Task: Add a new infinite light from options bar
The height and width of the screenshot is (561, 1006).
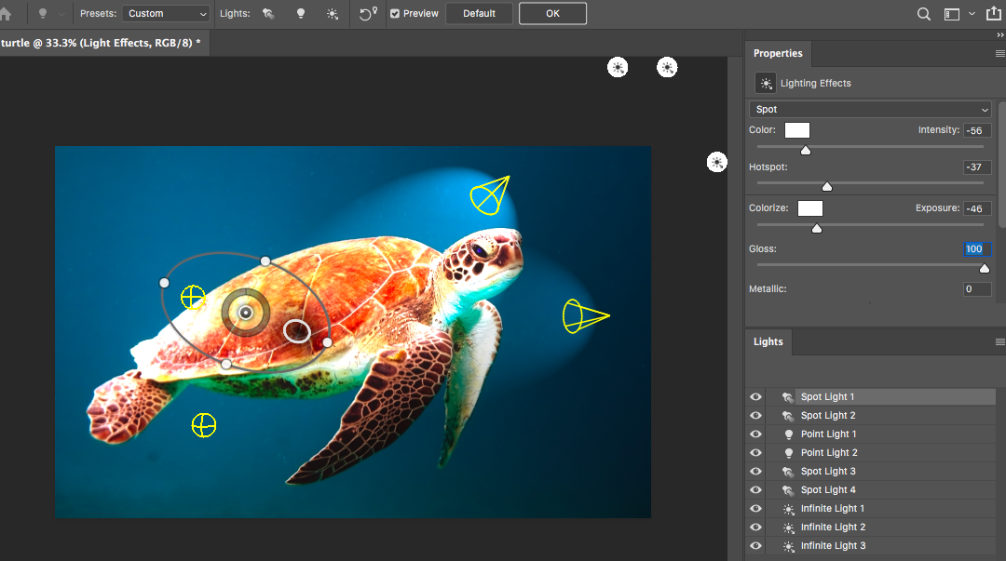Action: coord(332,13)
